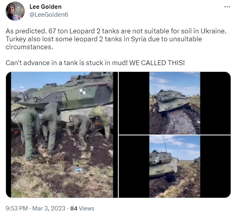Open the top-right photo of the stuck tank

[x=174, y=103]
